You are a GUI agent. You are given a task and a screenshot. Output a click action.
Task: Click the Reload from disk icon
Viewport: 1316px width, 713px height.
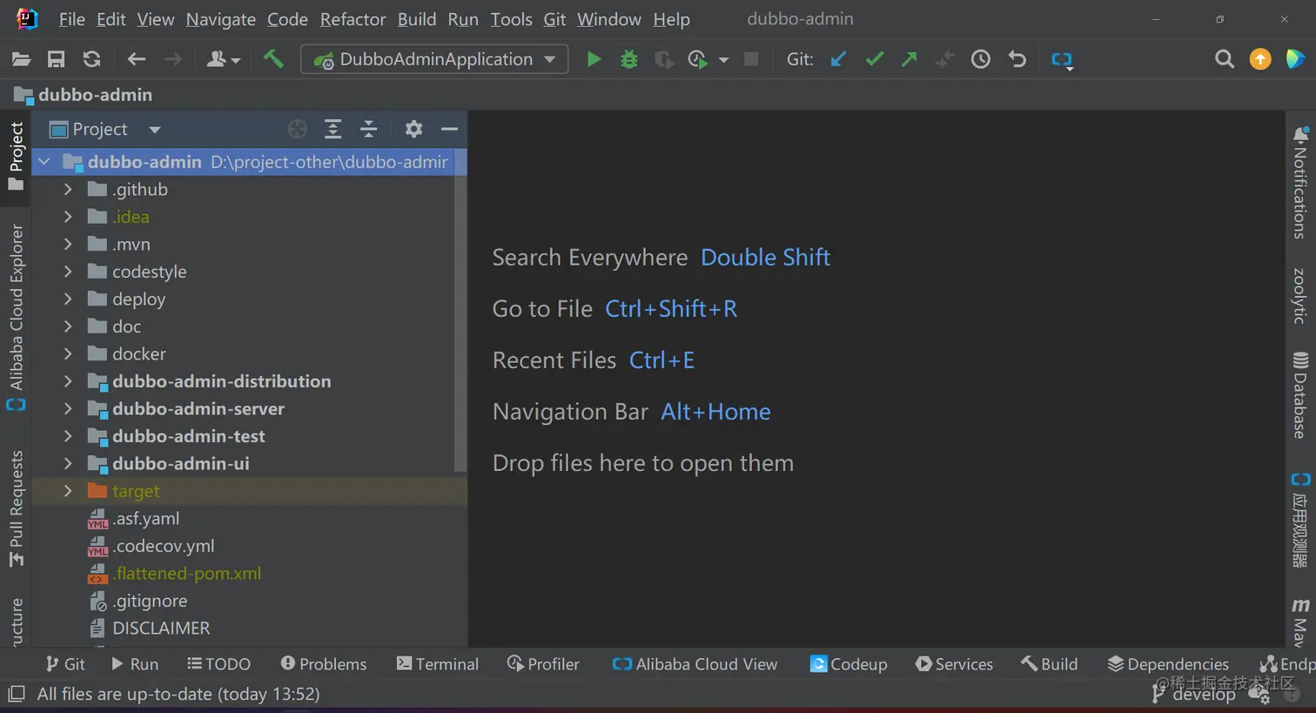pyautogui.click(x=91, y=59)
